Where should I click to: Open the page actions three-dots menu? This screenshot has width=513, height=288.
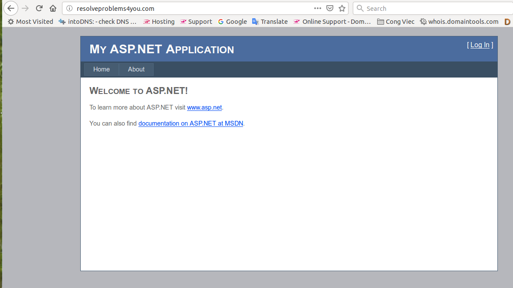(x=317, y=8)
